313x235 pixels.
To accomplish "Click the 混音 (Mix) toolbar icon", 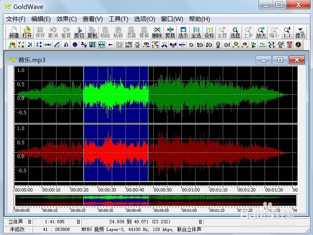I will point(131,33).
